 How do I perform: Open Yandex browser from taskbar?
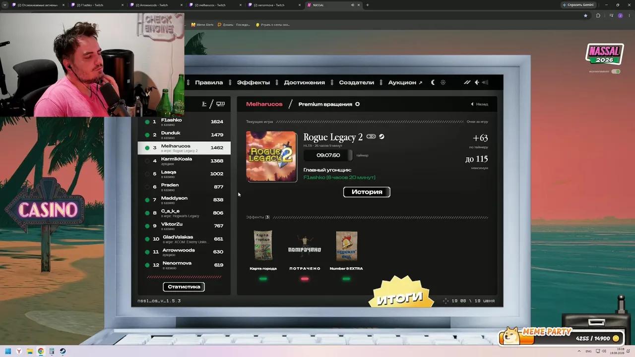click(19, 351)
